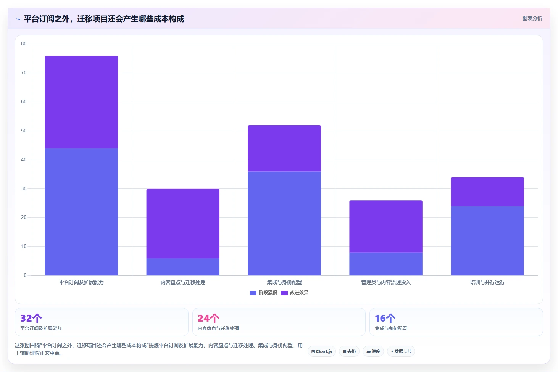This screenshot has height=372, width=558.
Task: Click the x-axis label 管理员与内容治理投入
Action: click(x=386, y=282)
